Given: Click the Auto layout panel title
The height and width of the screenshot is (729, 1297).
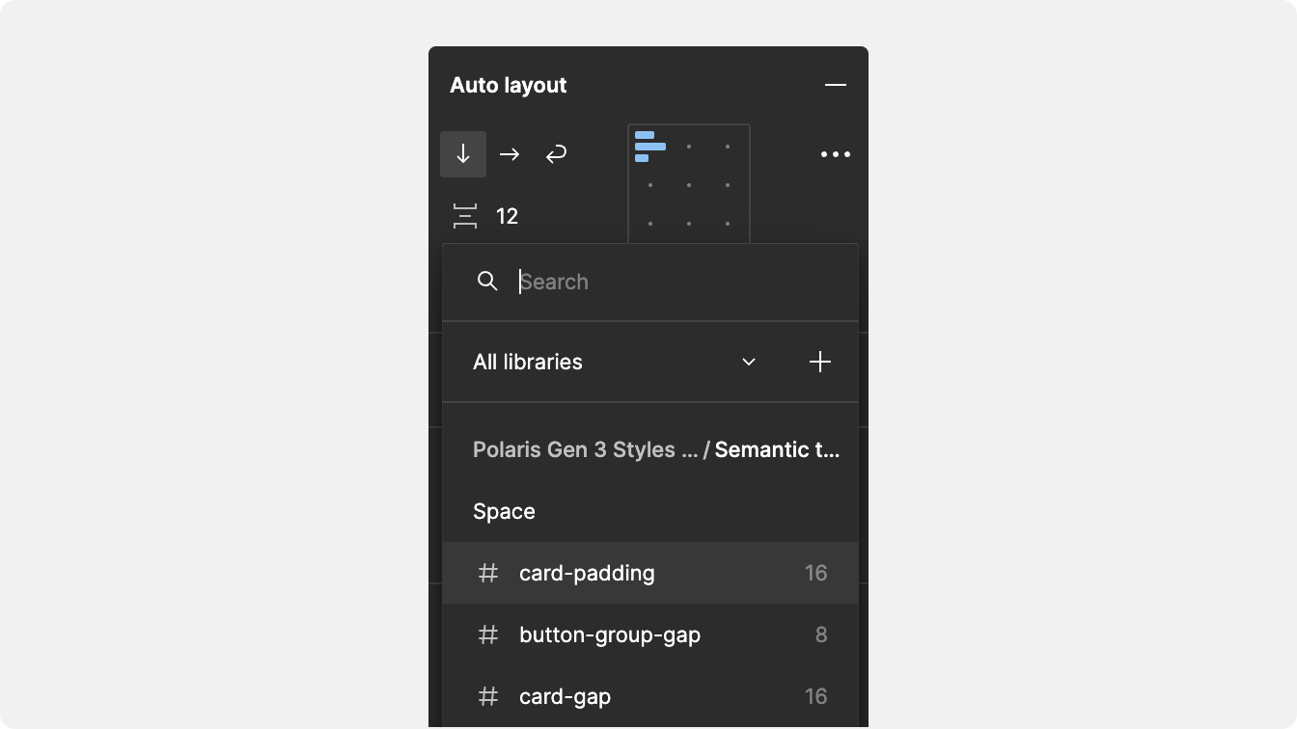Looking at the screenshot, I should point(509,85).
